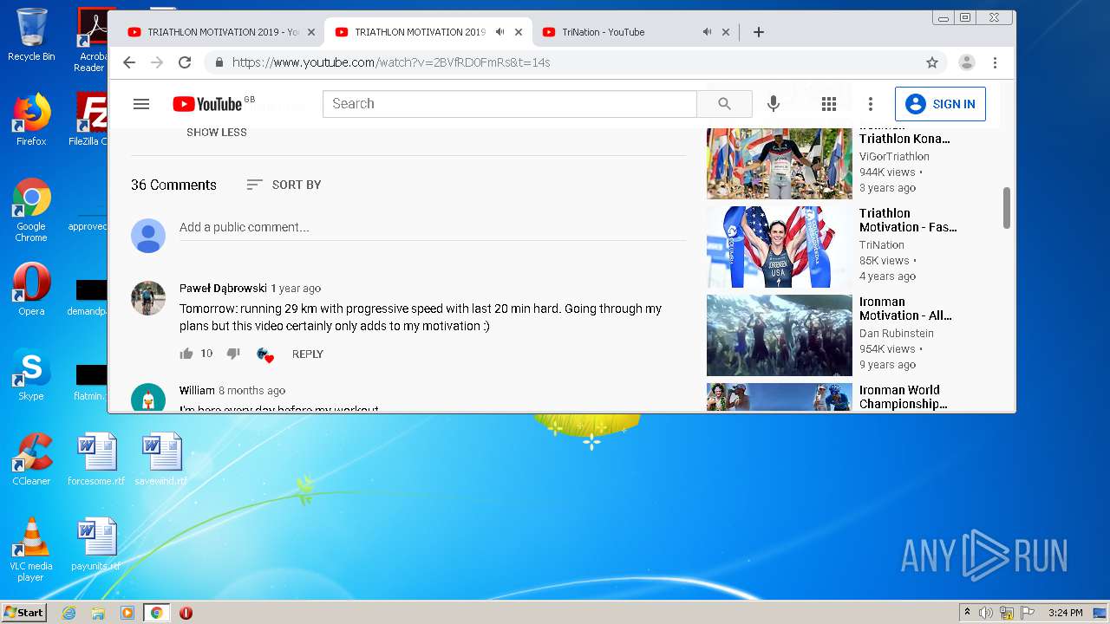
Task: Mute the second Triathlon Motivation tab
Action: click(x=499, y=32)
